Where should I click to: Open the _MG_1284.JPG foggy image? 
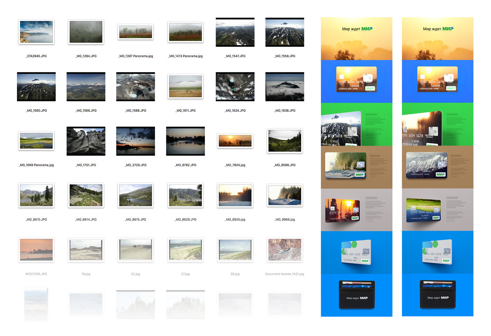86,32
